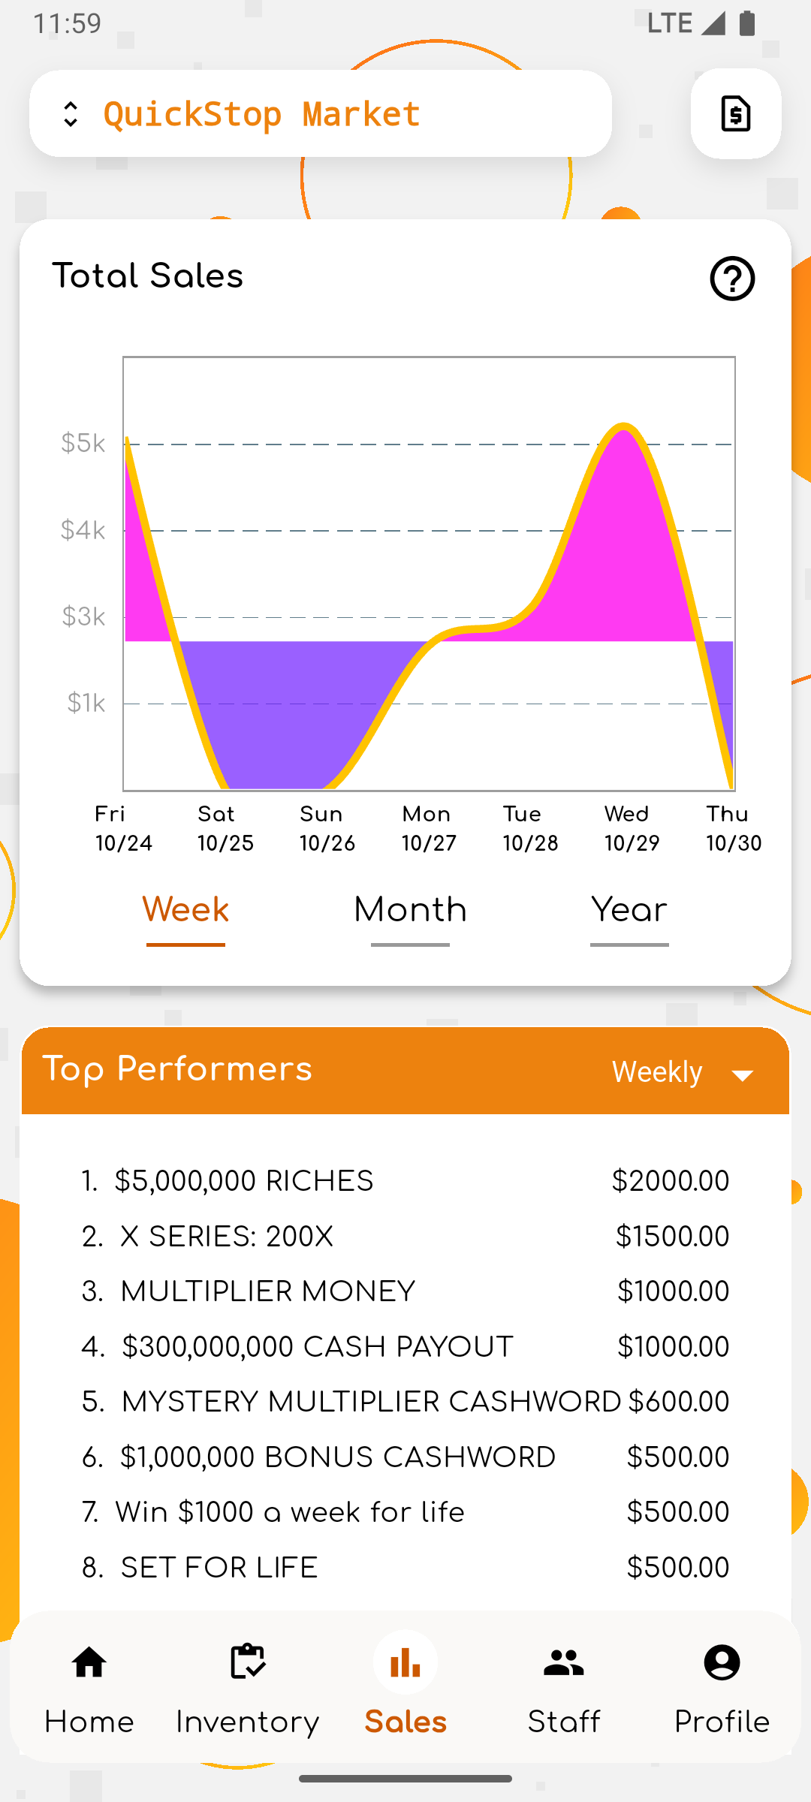
Task: Switch chart to Month view
Action: (410, 911)
